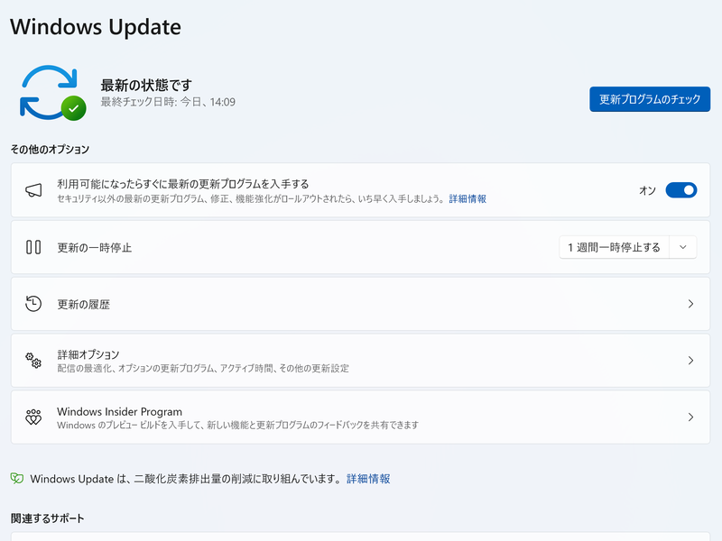Expand the 詳細オプション row chevron

[693, 360]
